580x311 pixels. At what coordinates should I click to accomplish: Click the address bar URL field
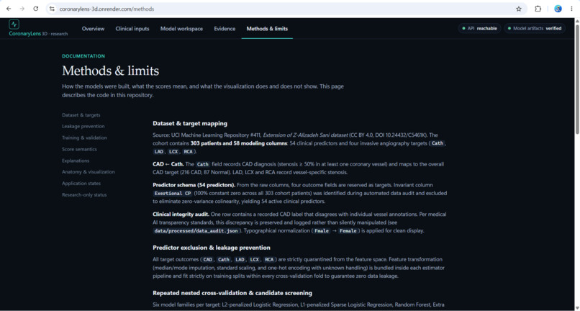pos(285,9)
